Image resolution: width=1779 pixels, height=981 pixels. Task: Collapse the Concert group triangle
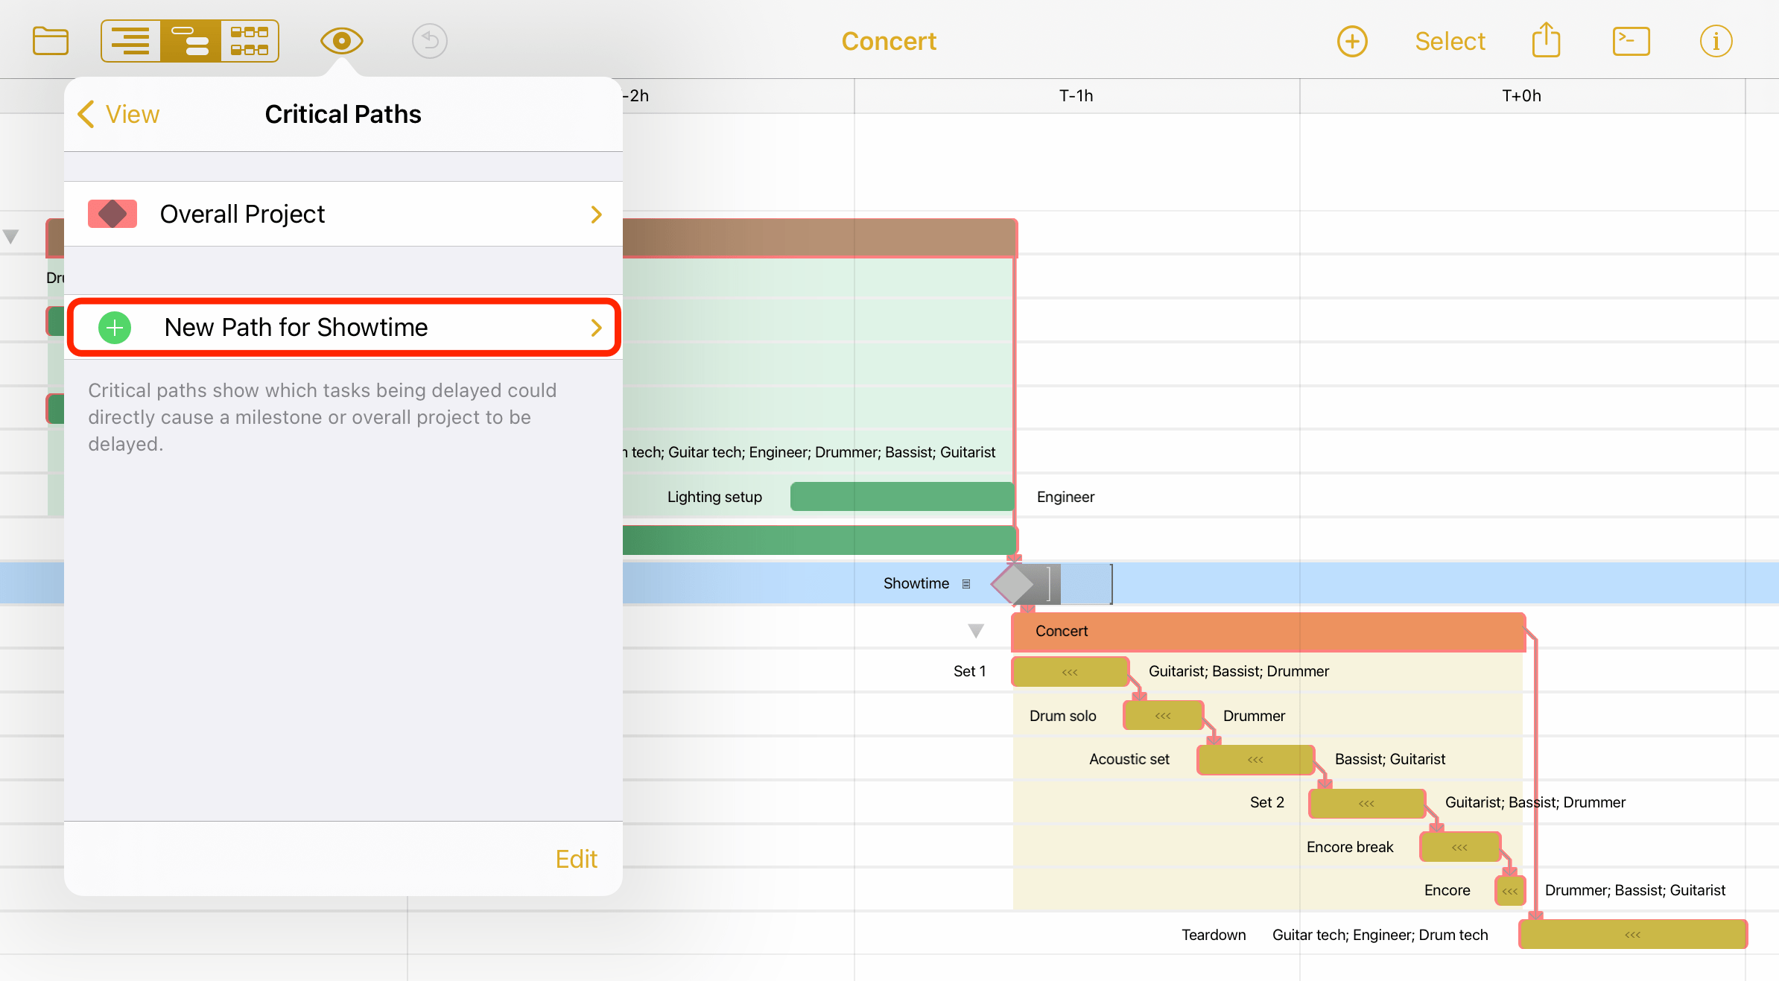(976, 631)
